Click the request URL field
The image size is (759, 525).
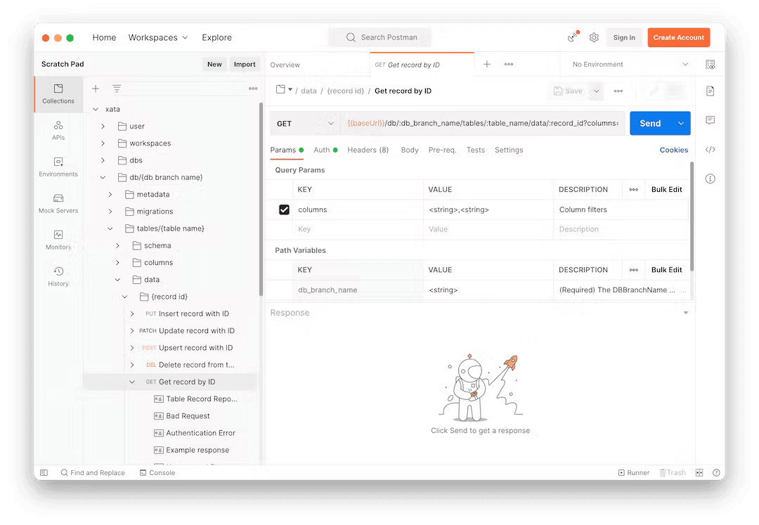[x=483, y=124]
